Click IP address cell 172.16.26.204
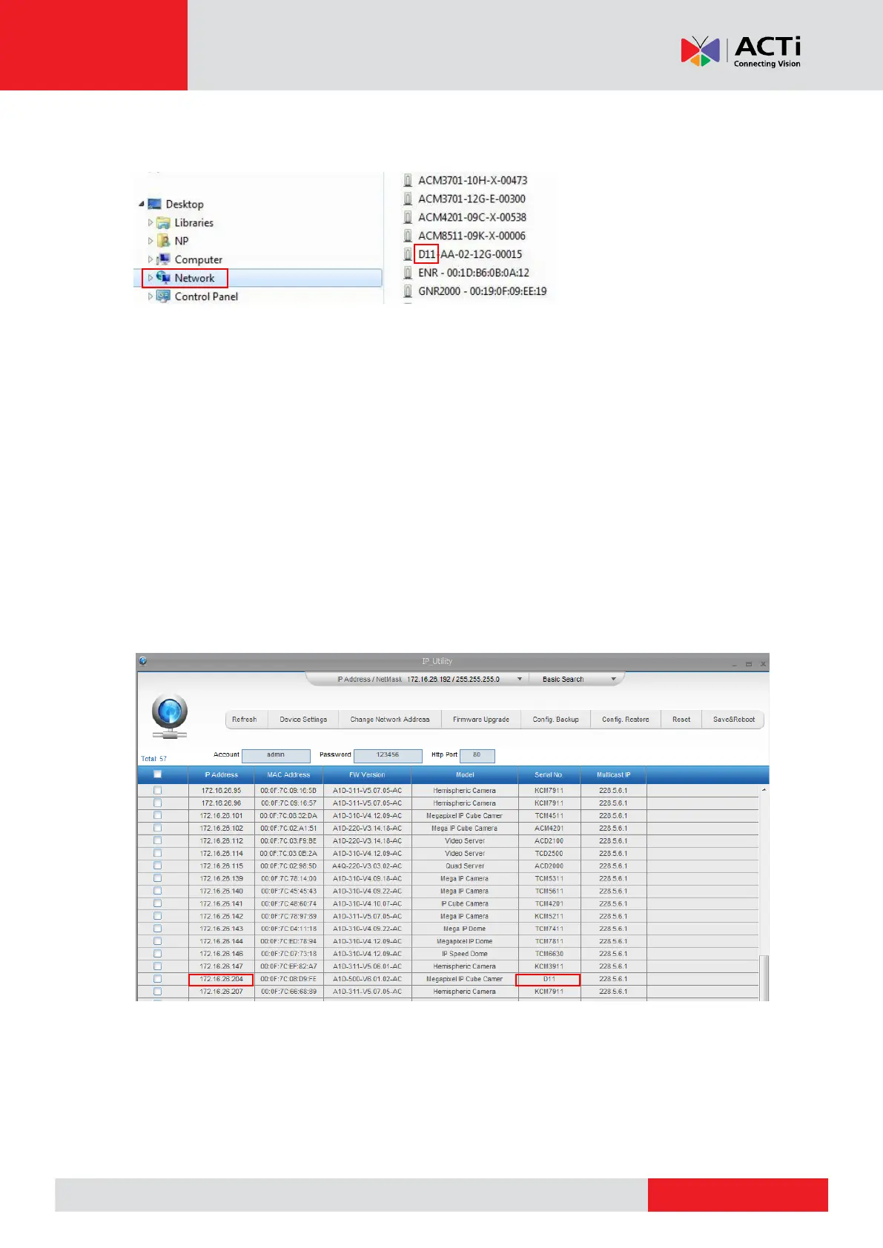The image size is (883, 1248). point(221,979)
